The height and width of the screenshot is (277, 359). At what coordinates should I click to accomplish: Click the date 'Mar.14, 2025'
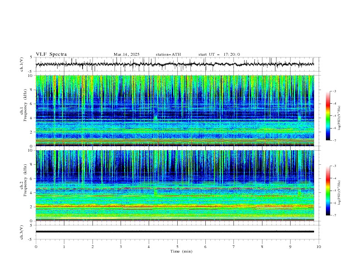pos(126,54)
